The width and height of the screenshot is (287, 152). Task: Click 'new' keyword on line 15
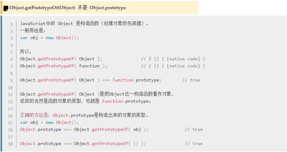50,122
